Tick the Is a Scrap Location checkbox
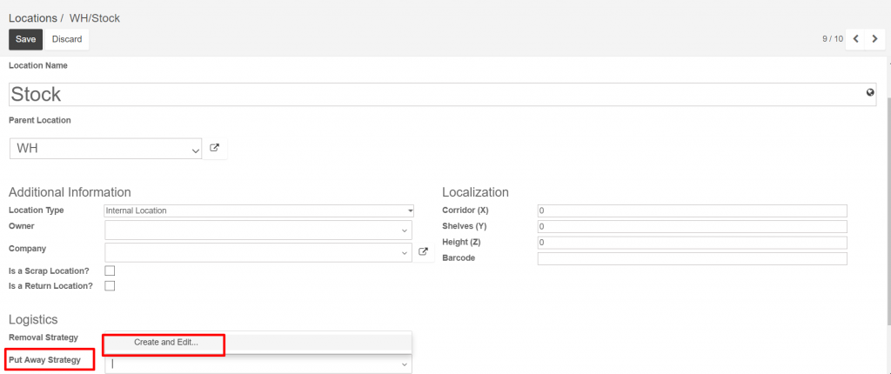This screenshot has height=374, width=891. [110, 270]
